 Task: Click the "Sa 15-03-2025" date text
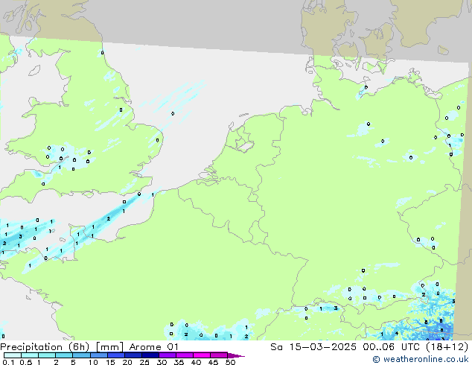[313, 347]
